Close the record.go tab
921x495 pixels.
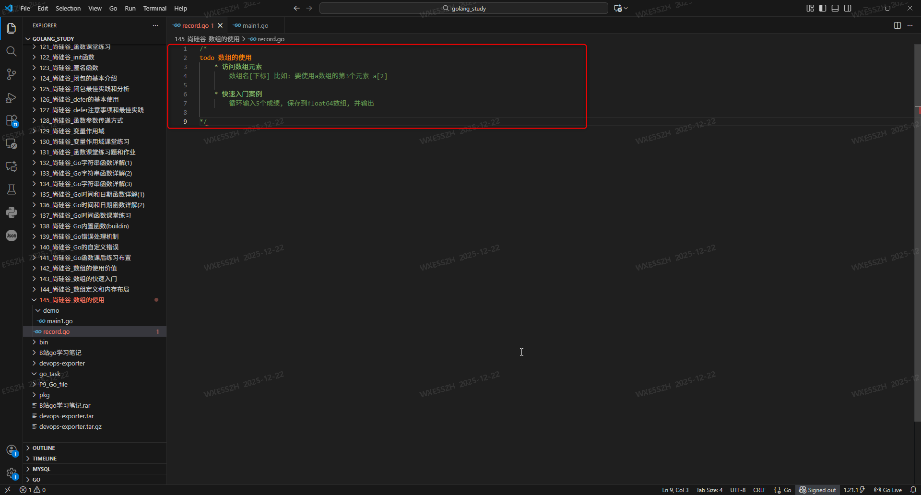click(220, 25)
